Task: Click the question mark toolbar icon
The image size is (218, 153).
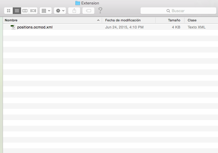Action: coord(100,10)
